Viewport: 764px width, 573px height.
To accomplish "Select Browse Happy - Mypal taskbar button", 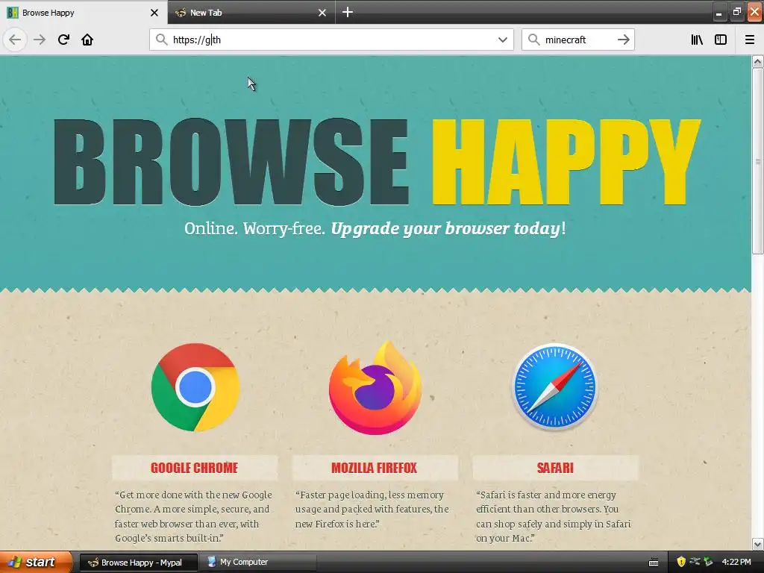I will point(138,563).
